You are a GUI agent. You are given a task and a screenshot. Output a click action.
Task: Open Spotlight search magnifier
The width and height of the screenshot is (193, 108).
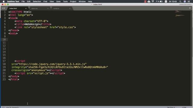click(x=180, y=1)
